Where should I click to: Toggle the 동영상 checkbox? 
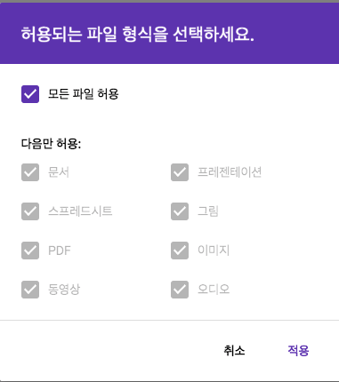tap(30, 290)
